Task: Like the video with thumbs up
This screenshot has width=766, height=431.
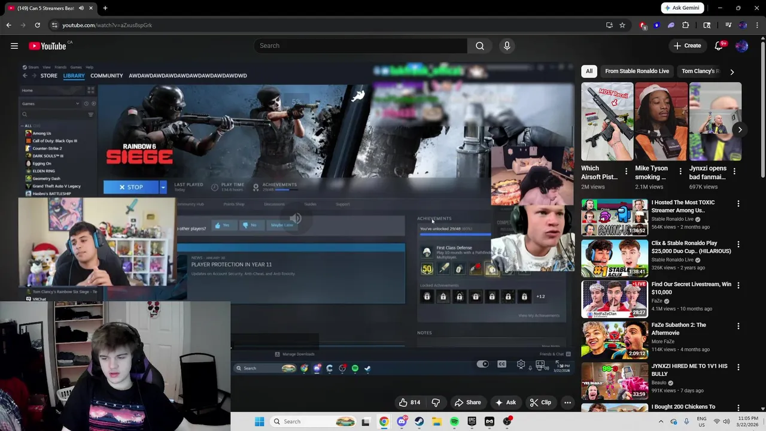Action: coord(410,402)
